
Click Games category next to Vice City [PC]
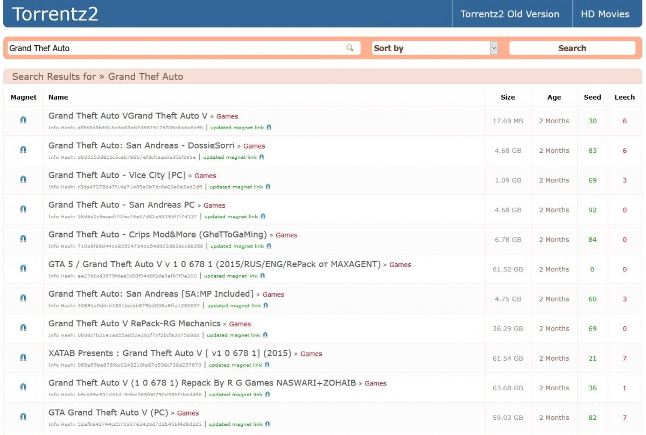click(x=205, y=176)
